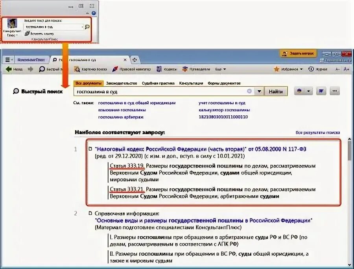Open a new tab with the plus icon
The width and height of the screenshot is (354, 269).
[135, 60]
